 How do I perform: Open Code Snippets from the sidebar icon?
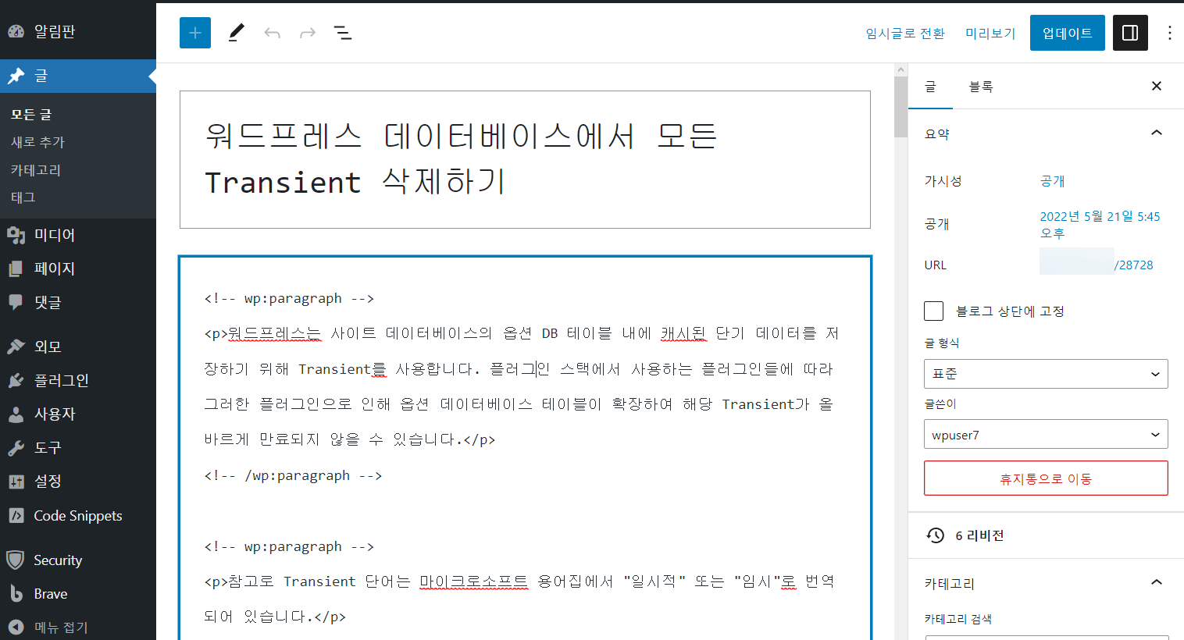16,515
